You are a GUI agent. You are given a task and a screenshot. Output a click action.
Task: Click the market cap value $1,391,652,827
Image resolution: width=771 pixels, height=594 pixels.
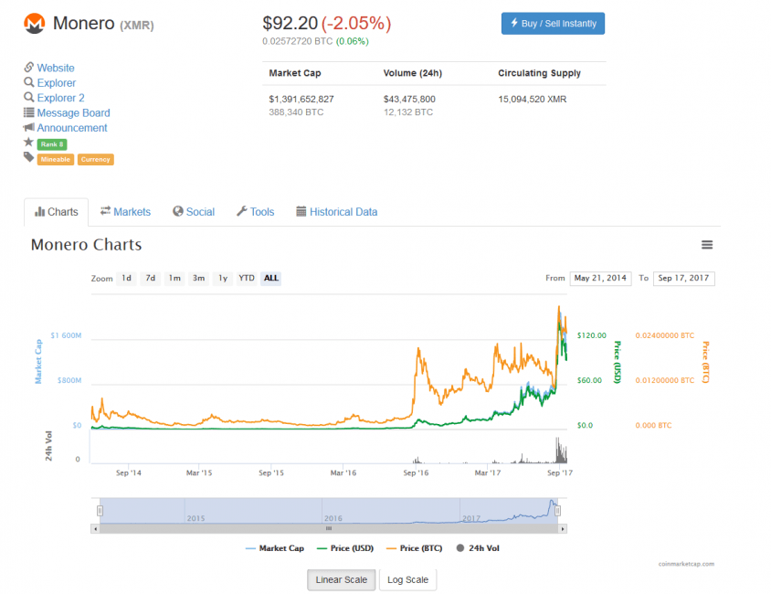click(x=301, y=99)
